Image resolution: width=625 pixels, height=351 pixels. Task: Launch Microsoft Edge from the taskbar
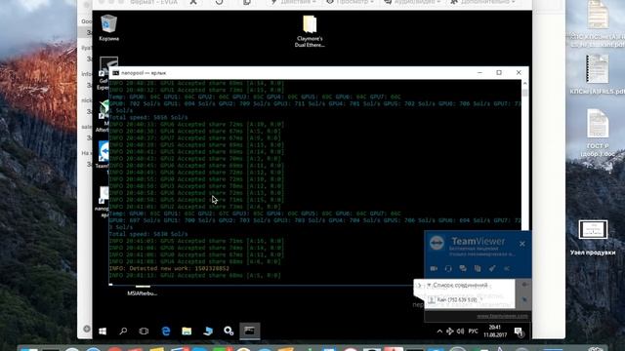(166, 331)
